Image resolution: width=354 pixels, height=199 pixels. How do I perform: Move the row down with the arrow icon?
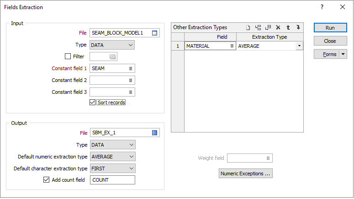click(298, 27)
